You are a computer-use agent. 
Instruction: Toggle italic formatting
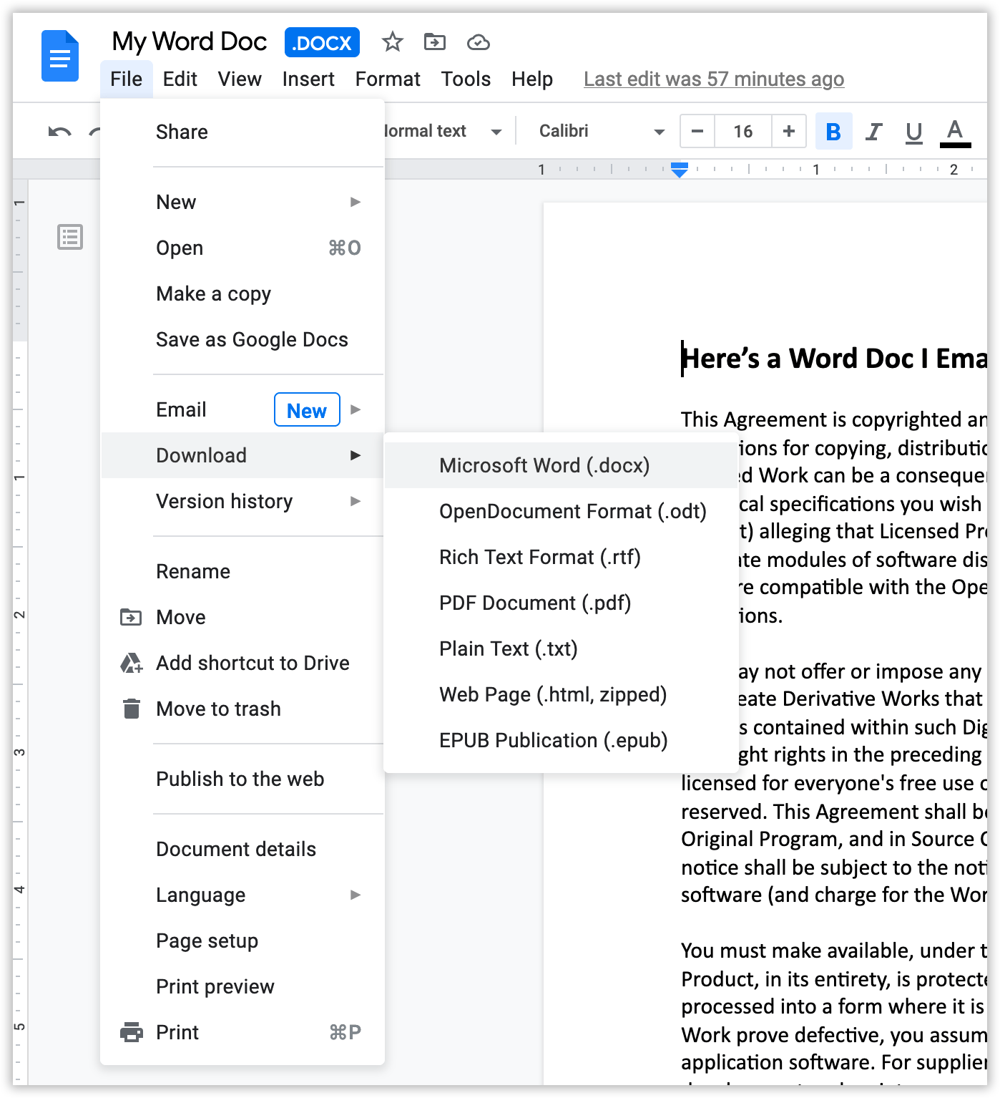pos(873,132)
